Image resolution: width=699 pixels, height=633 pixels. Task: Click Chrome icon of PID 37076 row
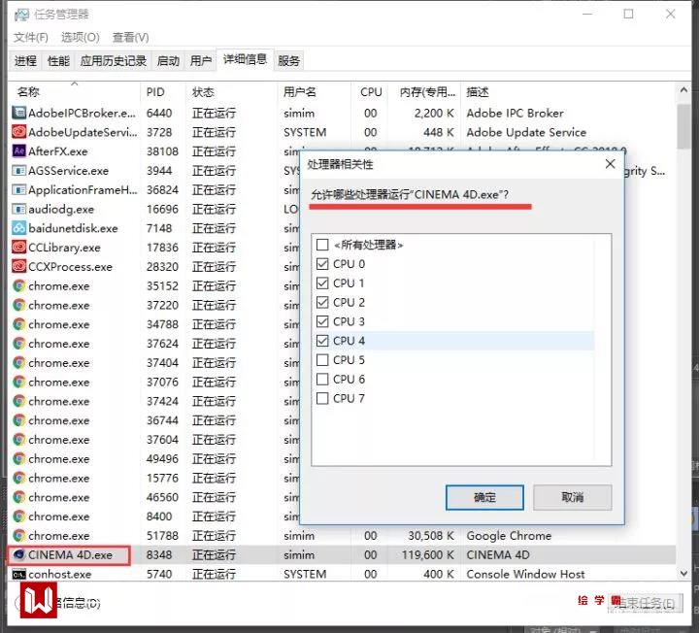(18, 382)
